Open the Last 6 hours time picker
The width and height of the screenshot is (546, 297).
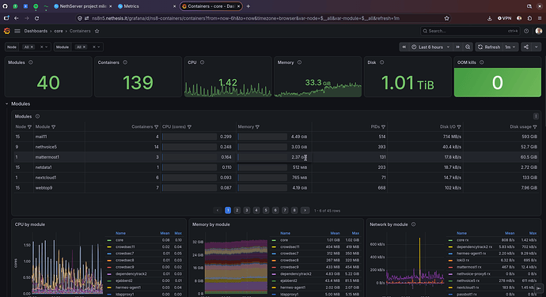pos(430,47)
